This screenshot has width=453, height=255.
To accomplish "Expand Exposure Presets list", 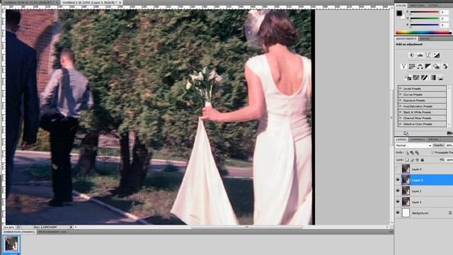I will [401, 101].
